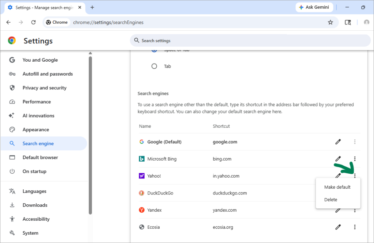This screenshot has height=243, width=374.
Task: Go back to previous page
Action: tap(9, 22)
